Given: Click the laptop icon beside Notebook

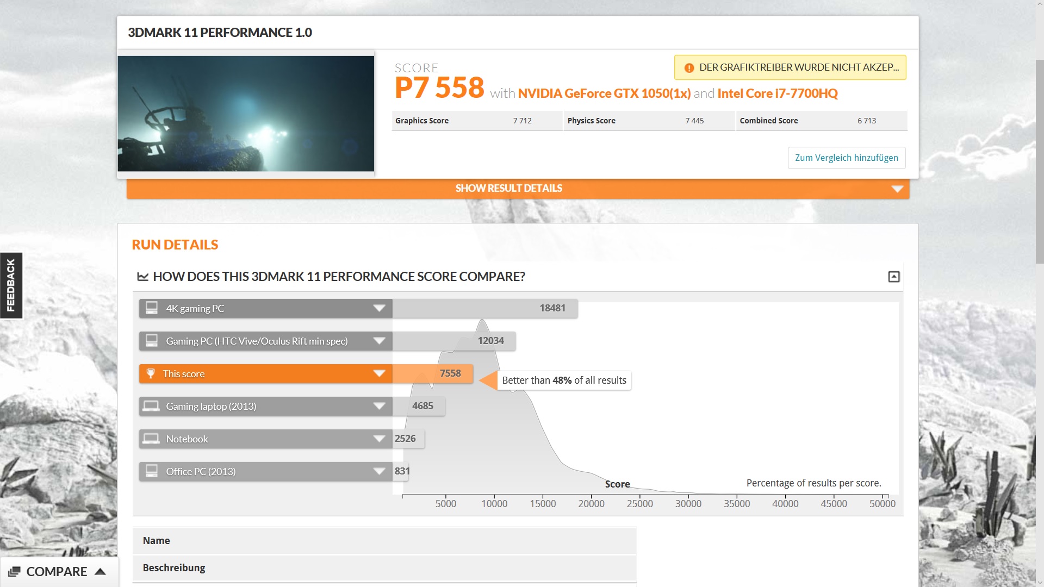Looking at the screenshot, I should pos(151,439).
